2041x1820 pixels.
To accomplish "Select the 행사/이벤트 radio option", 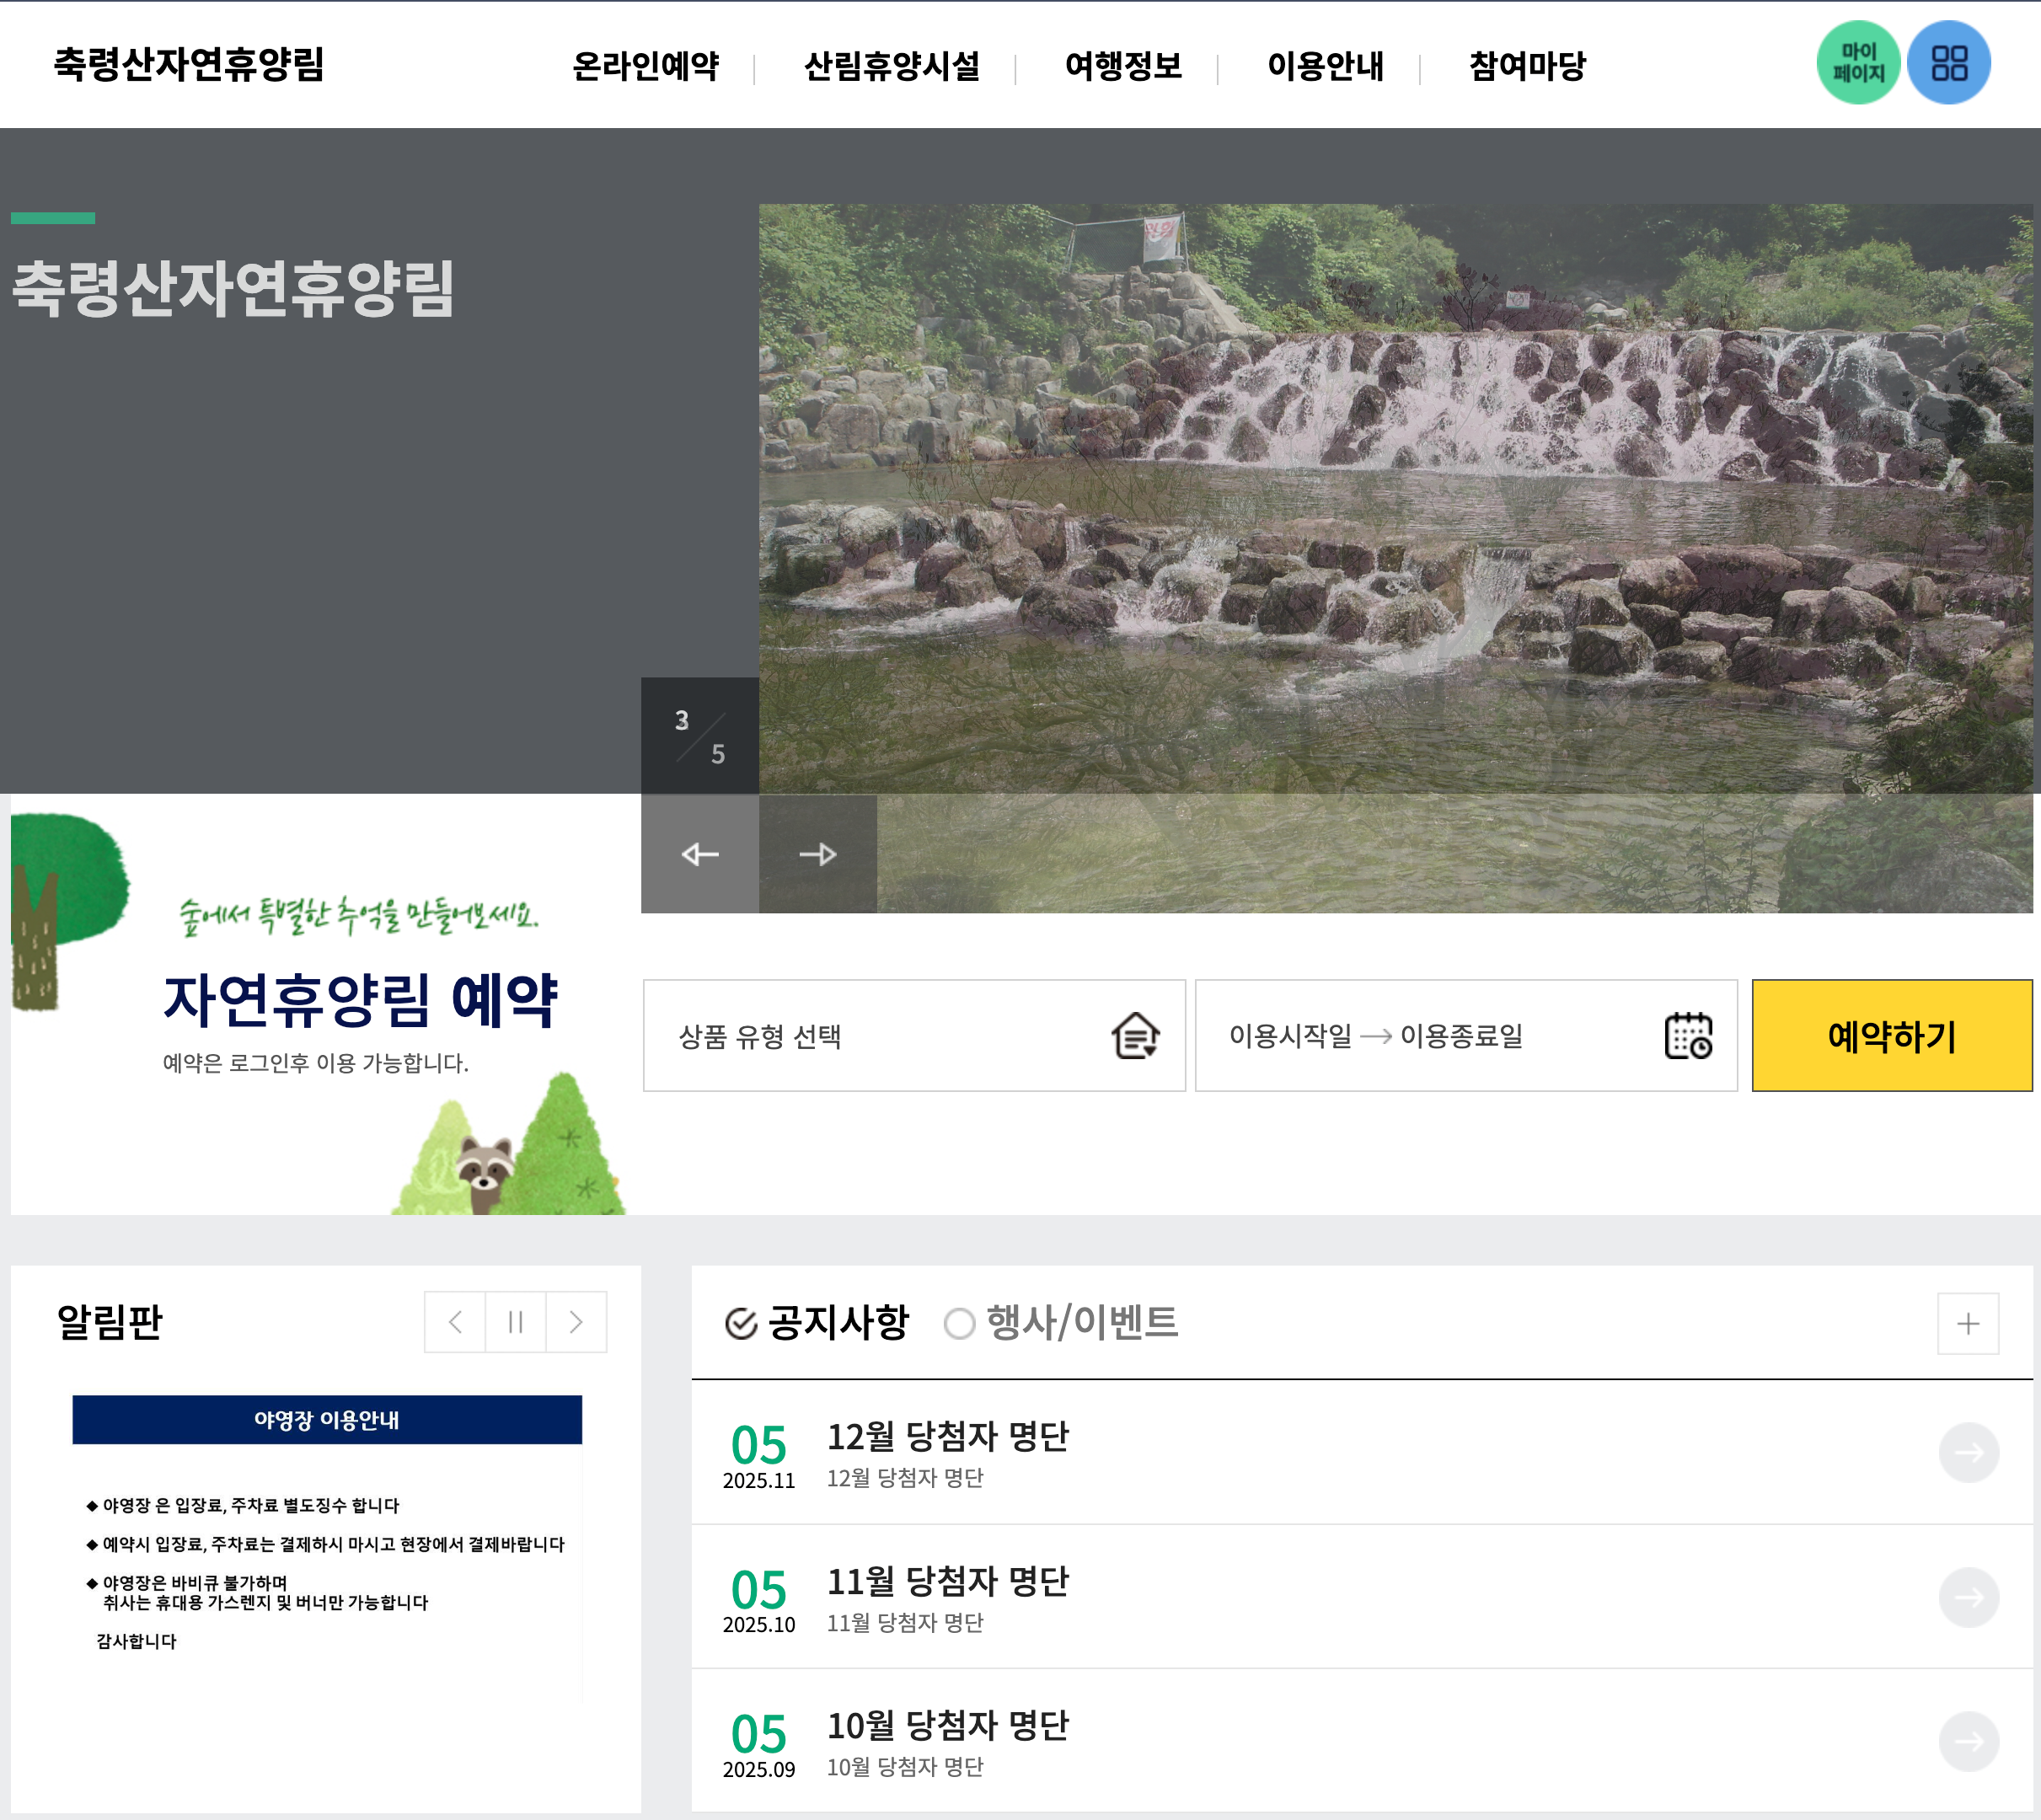I will [x=959, y=1324].
